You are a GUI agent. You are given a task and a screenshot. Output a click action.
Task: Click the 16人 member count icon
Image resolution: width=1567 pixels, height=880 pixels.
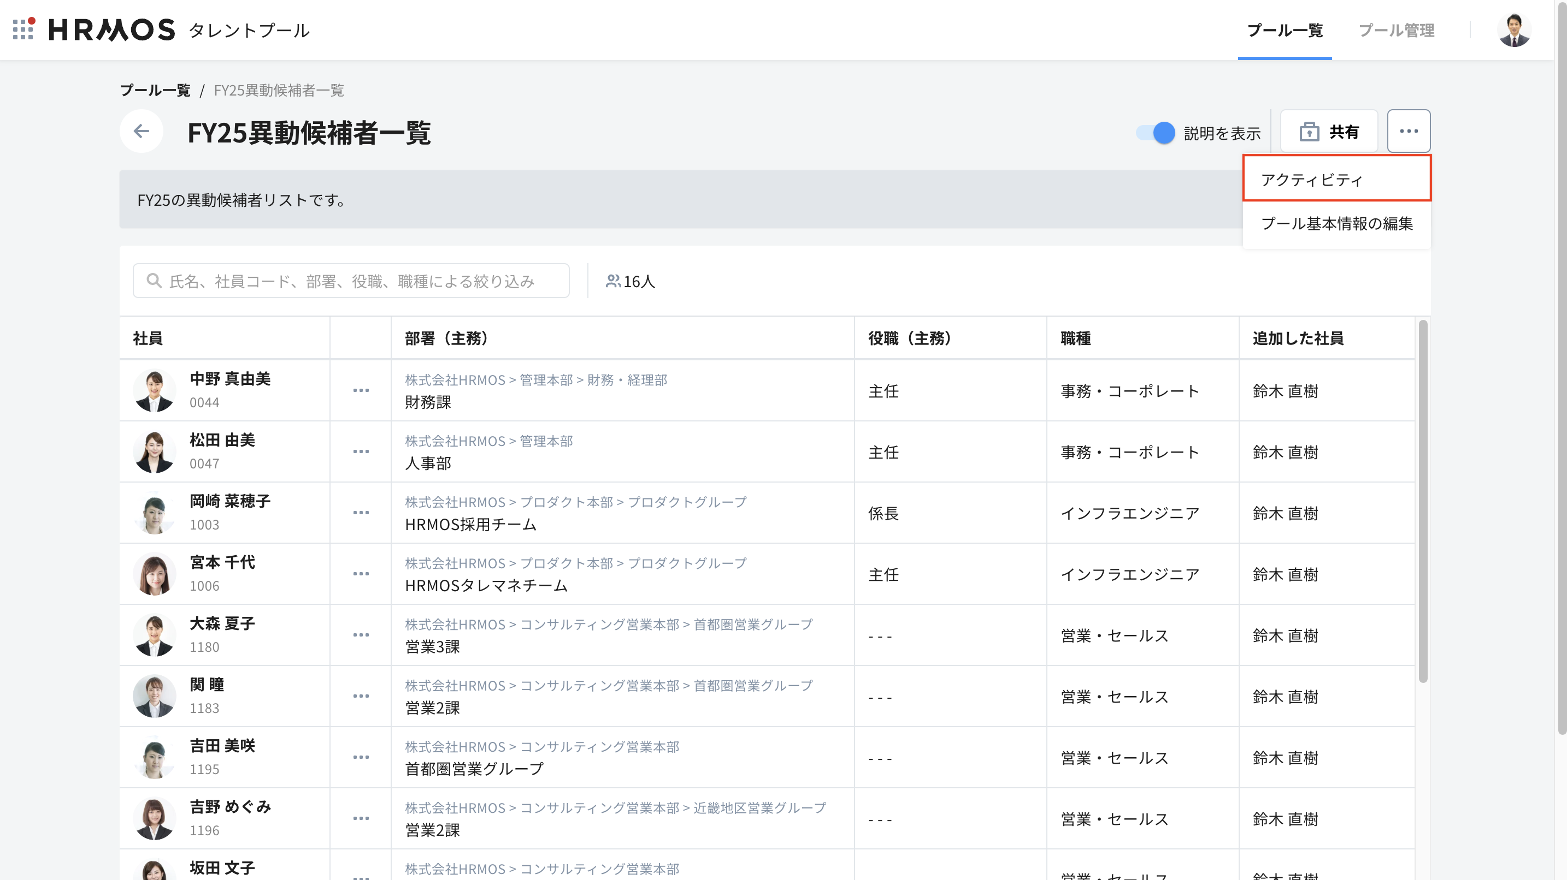[612, 281]
